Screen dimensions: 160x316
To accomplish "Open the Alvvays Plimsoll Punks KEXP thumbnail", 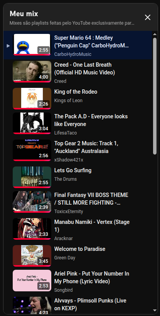I will (x=32, y=305).
